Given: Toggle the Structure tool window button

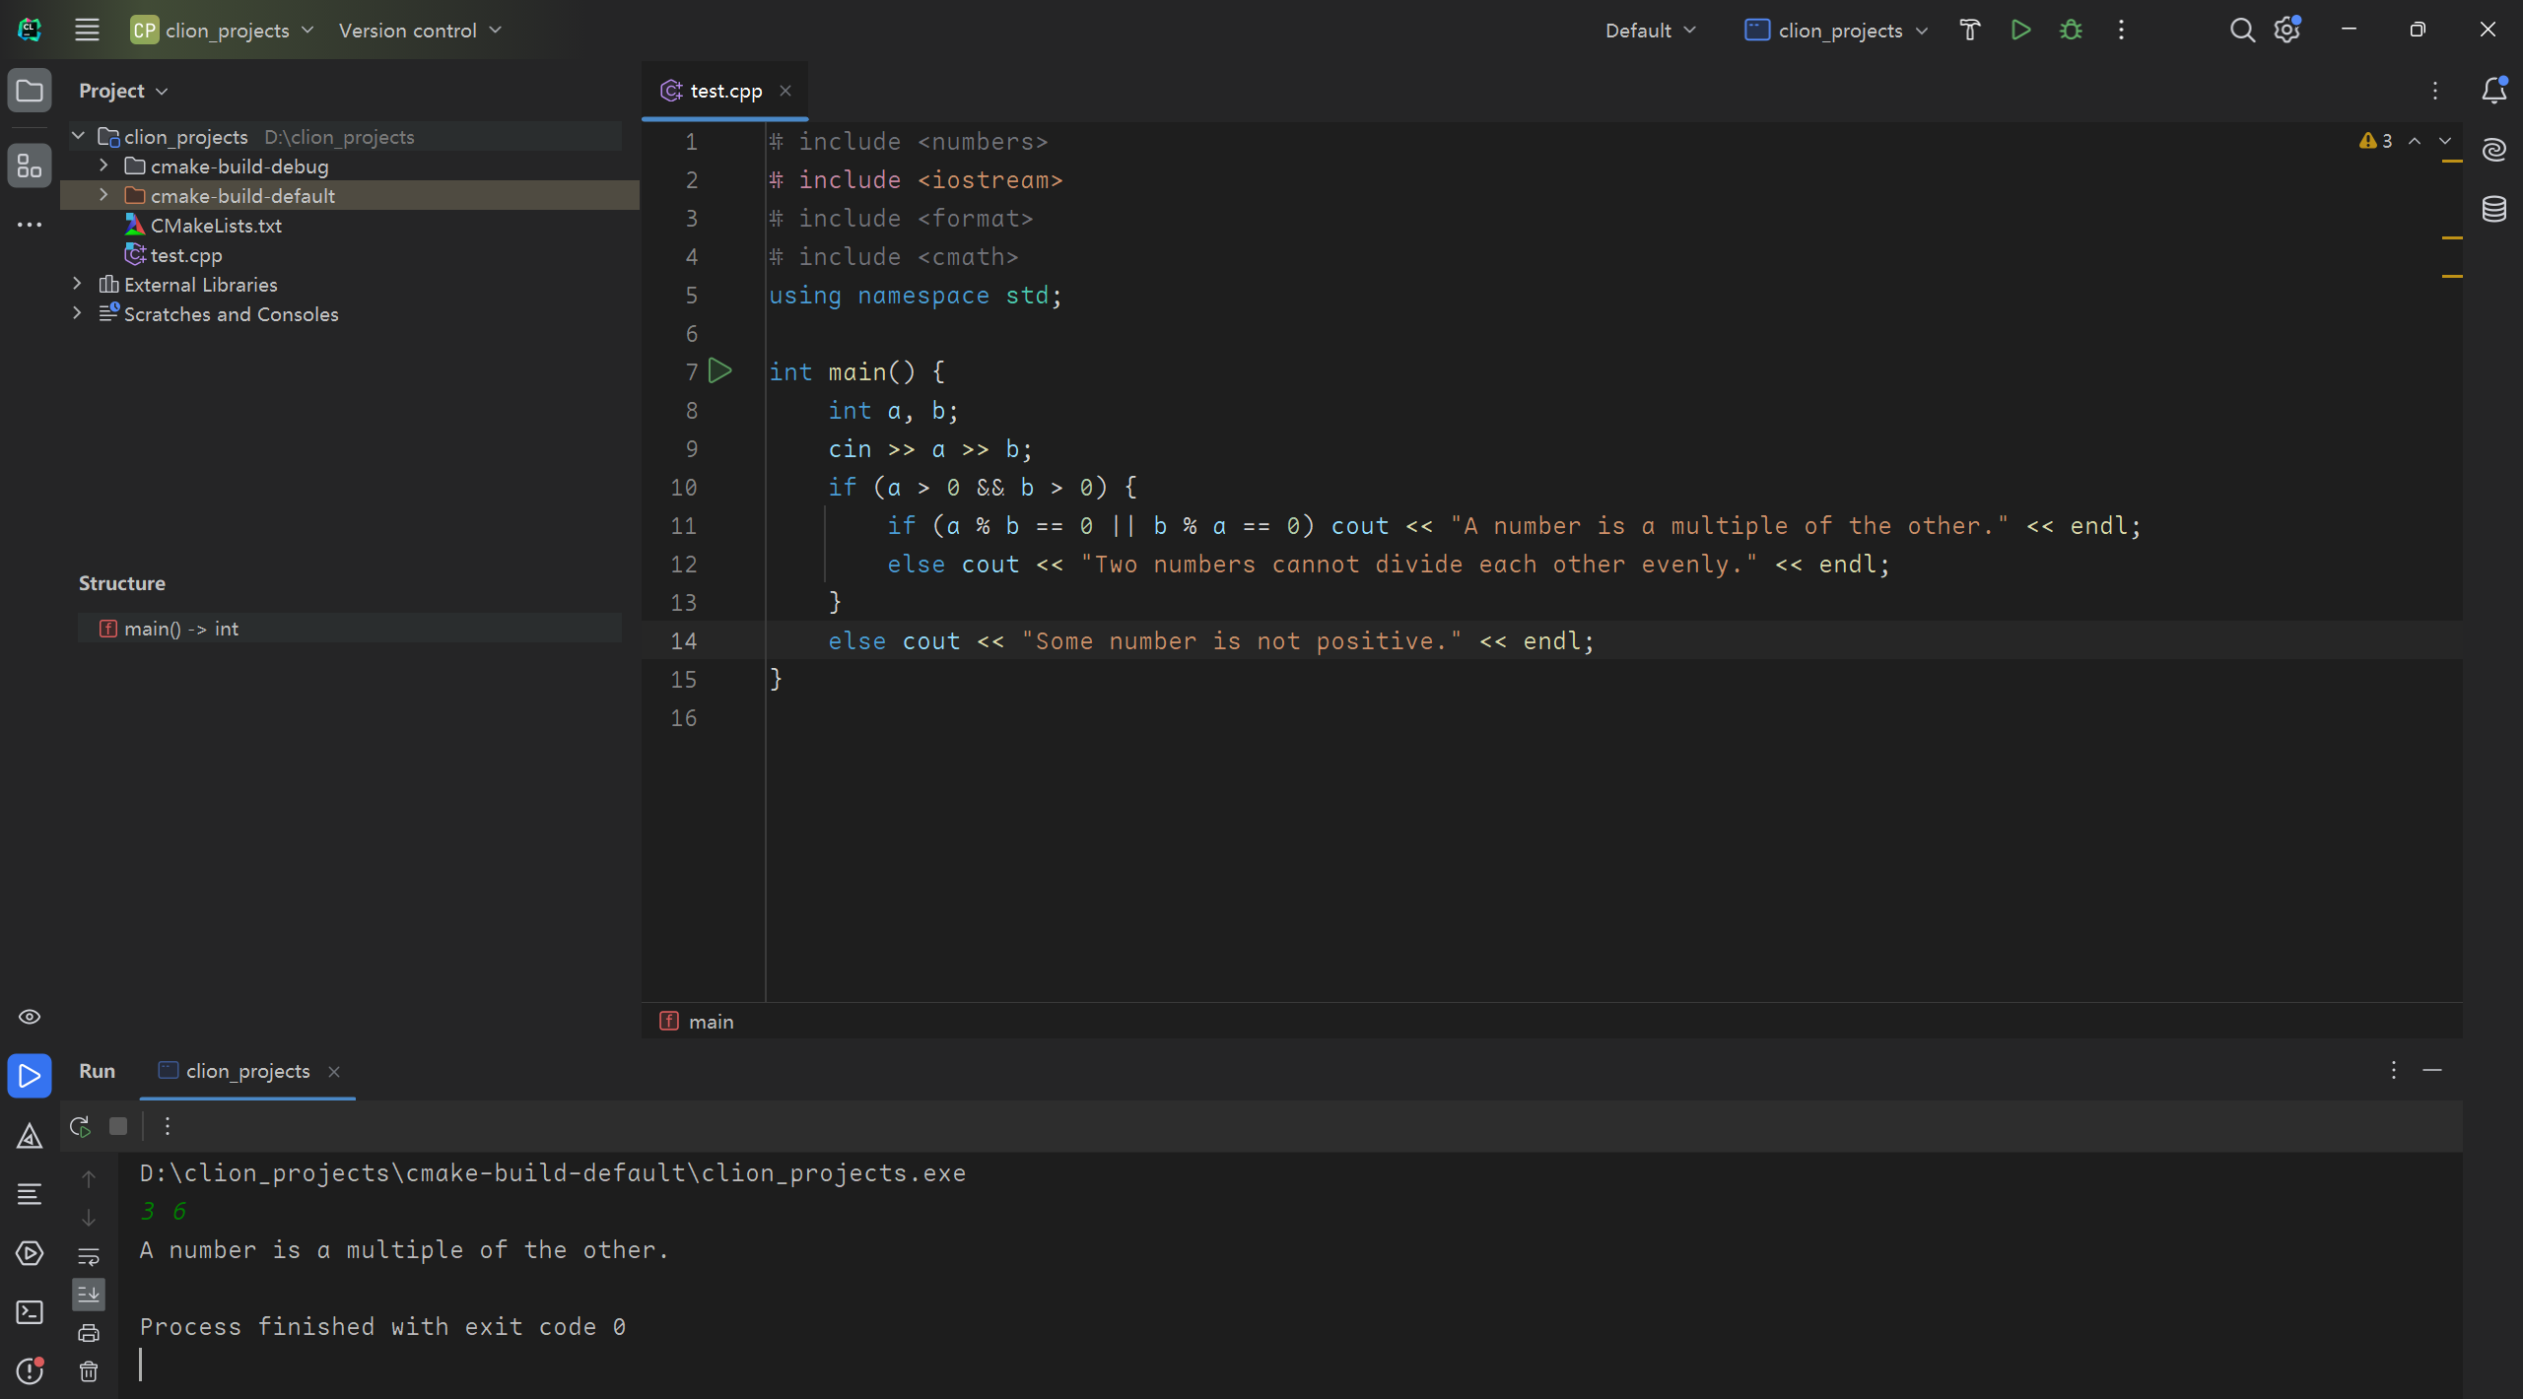Looking at the screenshot, I should [30, 167].
